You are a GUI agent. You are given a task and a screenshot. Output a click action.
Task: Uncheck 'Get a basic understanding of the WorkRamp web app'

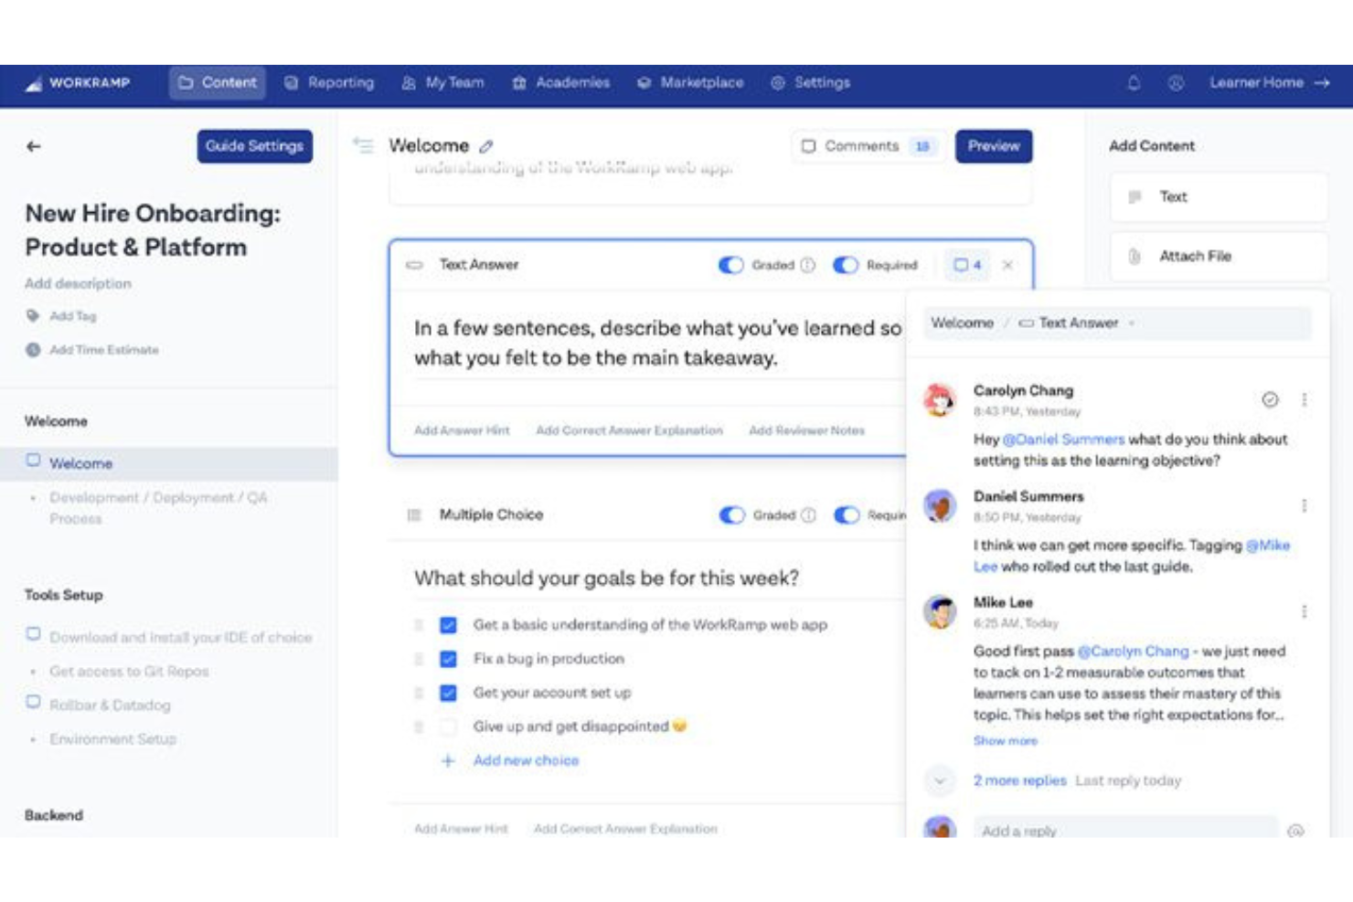(x=448, y=625)
